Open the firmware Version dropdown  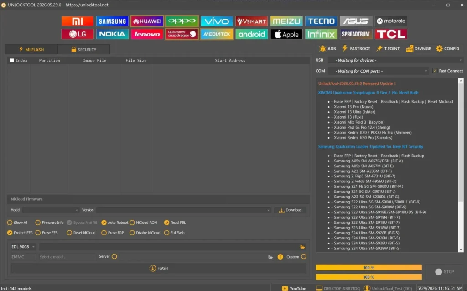pyautogui.click(x=183, y=210)
